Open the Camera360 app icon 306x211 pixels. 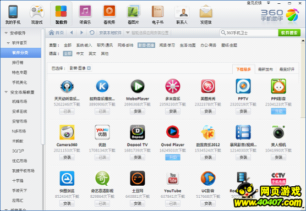[67, 132]
